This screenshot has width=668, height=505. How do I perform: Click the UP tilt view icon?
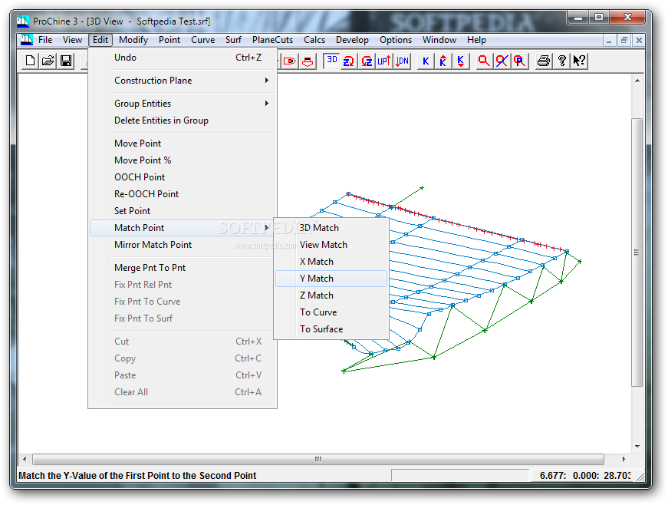pos(384,61)
